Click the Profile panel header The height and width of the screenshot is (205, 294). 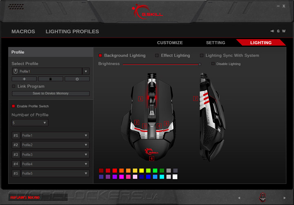click(x=51, y=52)
